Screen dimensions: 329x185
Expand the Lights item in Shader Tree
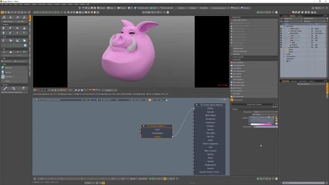click(284, 54)
